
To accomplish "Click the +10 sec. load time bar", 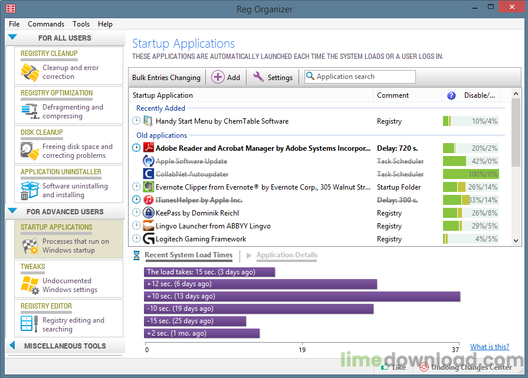I will coord(302,296).
